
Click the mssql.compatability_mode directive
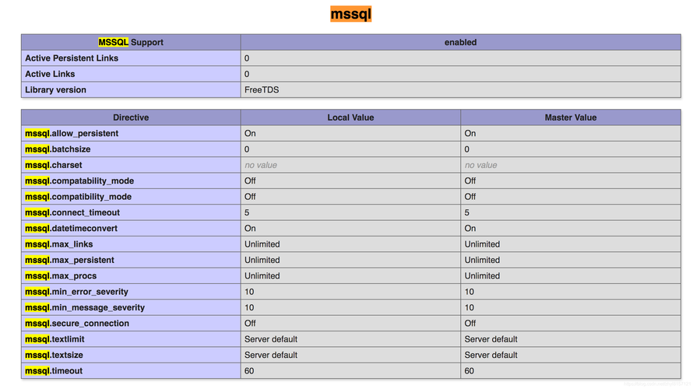point(79,181)
